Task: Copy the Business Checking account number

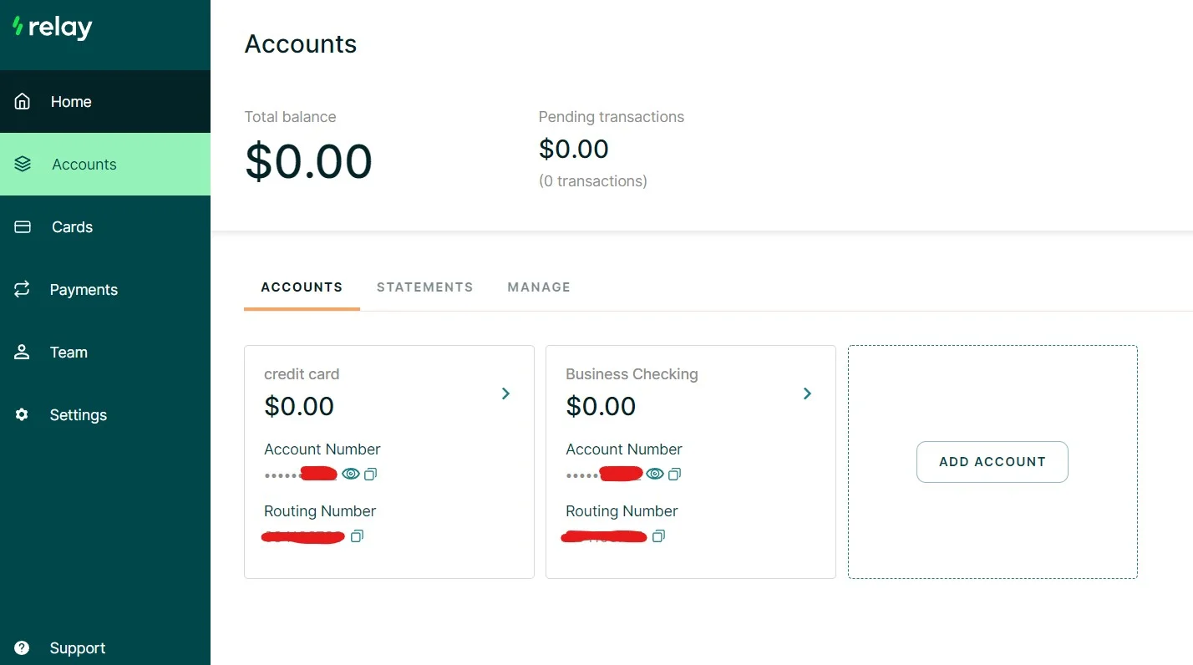Action: click(x=674, y=474)
